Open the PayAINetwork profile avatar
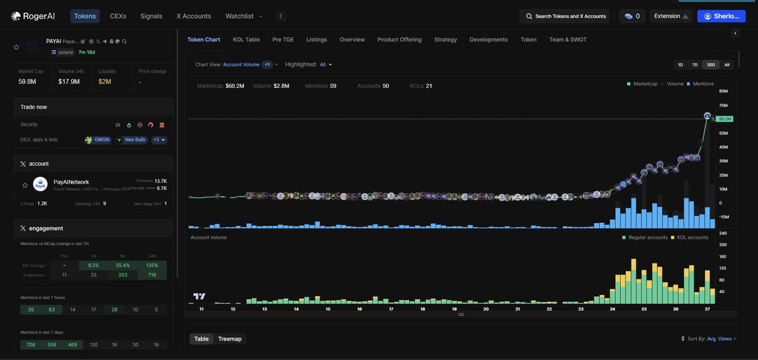 tap(40, 184)
